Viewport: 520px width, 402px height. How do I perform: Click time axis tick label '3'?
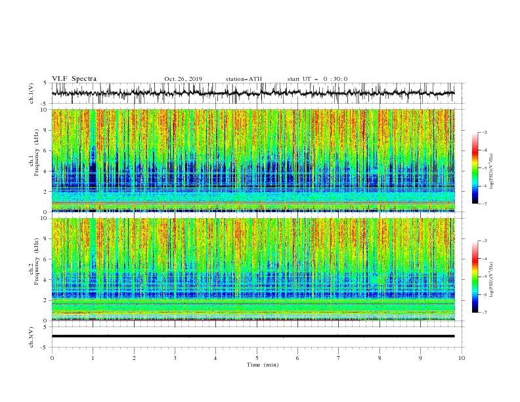(x=175, y=358)
